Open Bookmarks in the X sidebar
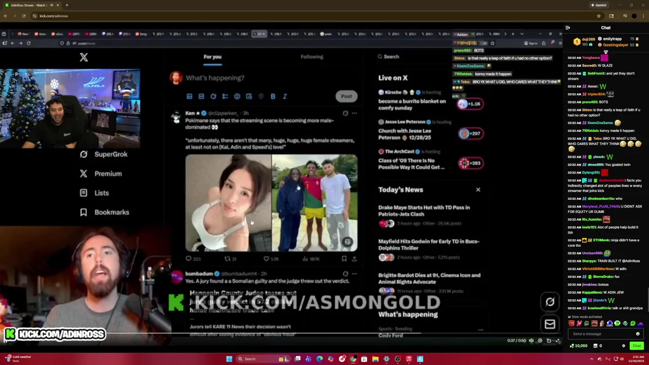 click(104, 212)
